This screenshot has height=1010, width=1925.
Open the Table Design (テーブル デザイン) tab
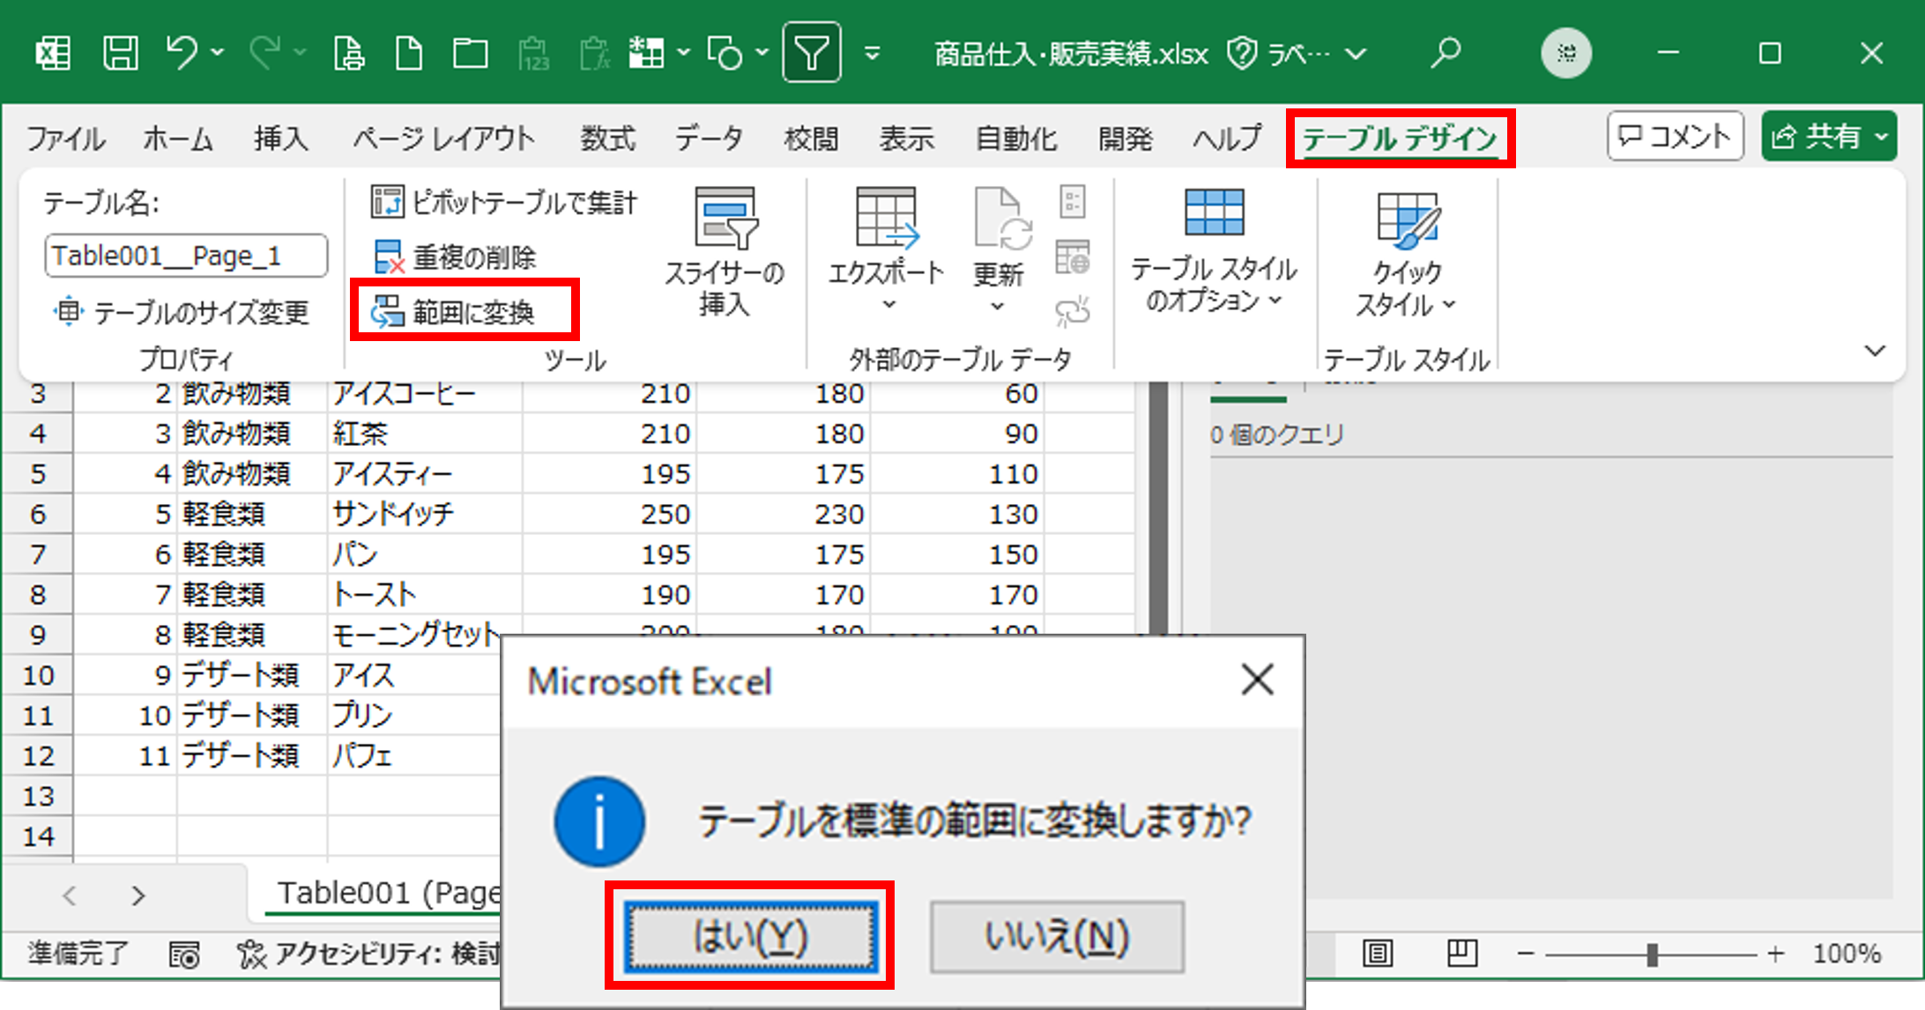click(x=1400, y=138)
